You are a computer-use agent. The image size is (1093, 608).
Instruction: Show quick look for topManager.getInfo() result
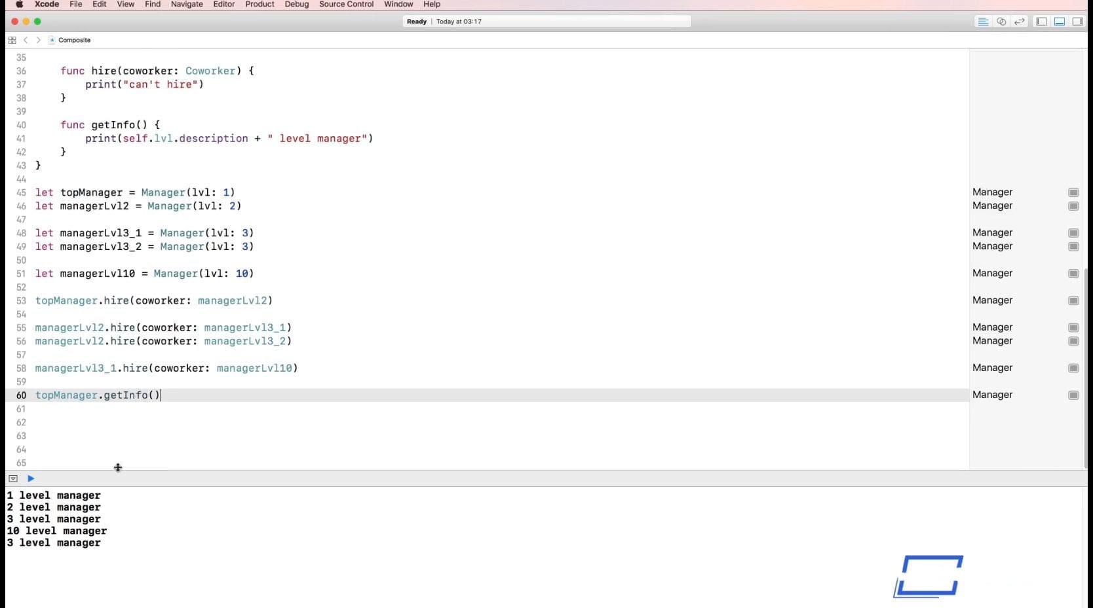pos(1073,395)
